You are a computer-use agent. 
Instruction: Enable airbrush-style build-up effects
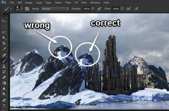(128, 9)
